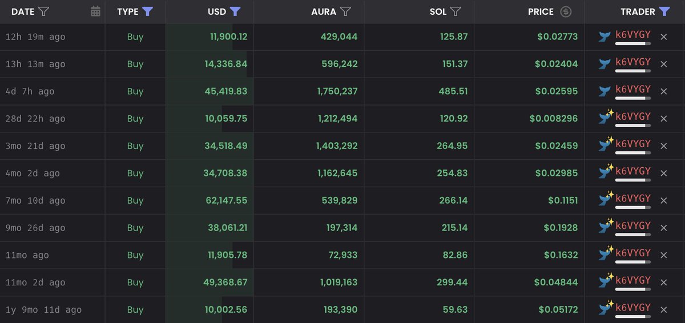Open trader k6VYGY link in the 11mo ago row
Image resolution: width=685 pixels, height=323 pixels.
click(x=633, y=253)
